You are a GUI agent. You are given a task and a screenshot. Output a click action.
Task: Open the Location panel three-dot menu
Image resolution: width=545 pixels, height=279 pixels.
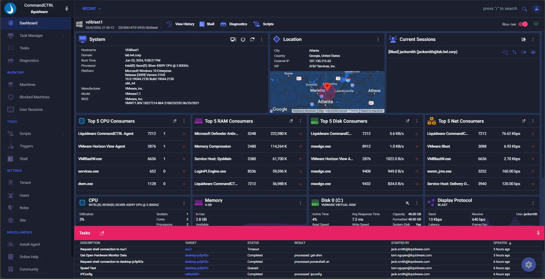378,39
